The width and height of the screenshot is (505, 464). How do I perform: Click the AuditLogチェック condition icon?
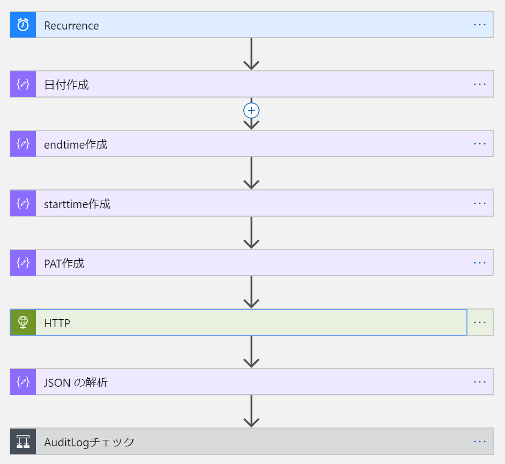(23, 441)
